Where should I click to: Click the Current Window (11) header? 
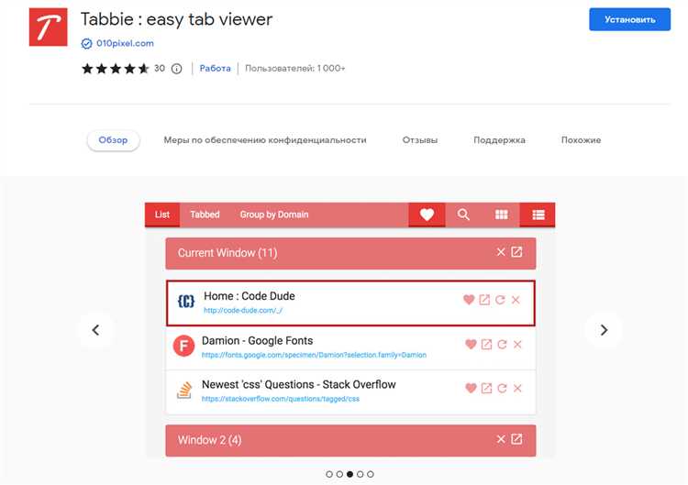coord(350,253)
